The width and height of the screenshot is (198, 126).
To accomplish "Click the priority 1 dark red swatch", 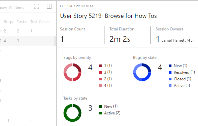I will click(x=100, y=66).
